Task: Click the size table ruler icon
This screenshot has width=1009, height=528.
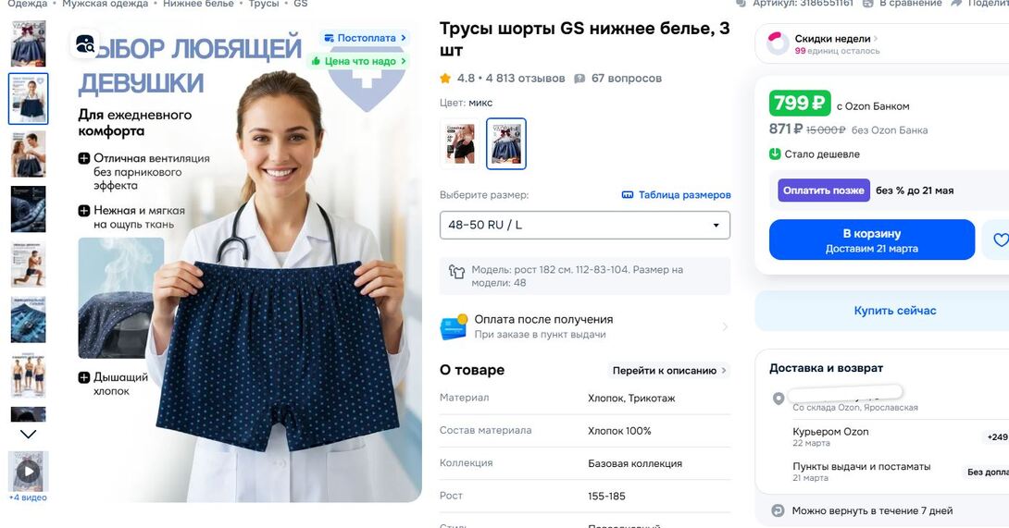Action: point(628,195)
